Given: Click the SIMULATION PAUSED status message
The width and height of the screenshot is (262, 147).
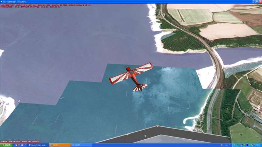Looking at the screenshot, I should point(20,141).
